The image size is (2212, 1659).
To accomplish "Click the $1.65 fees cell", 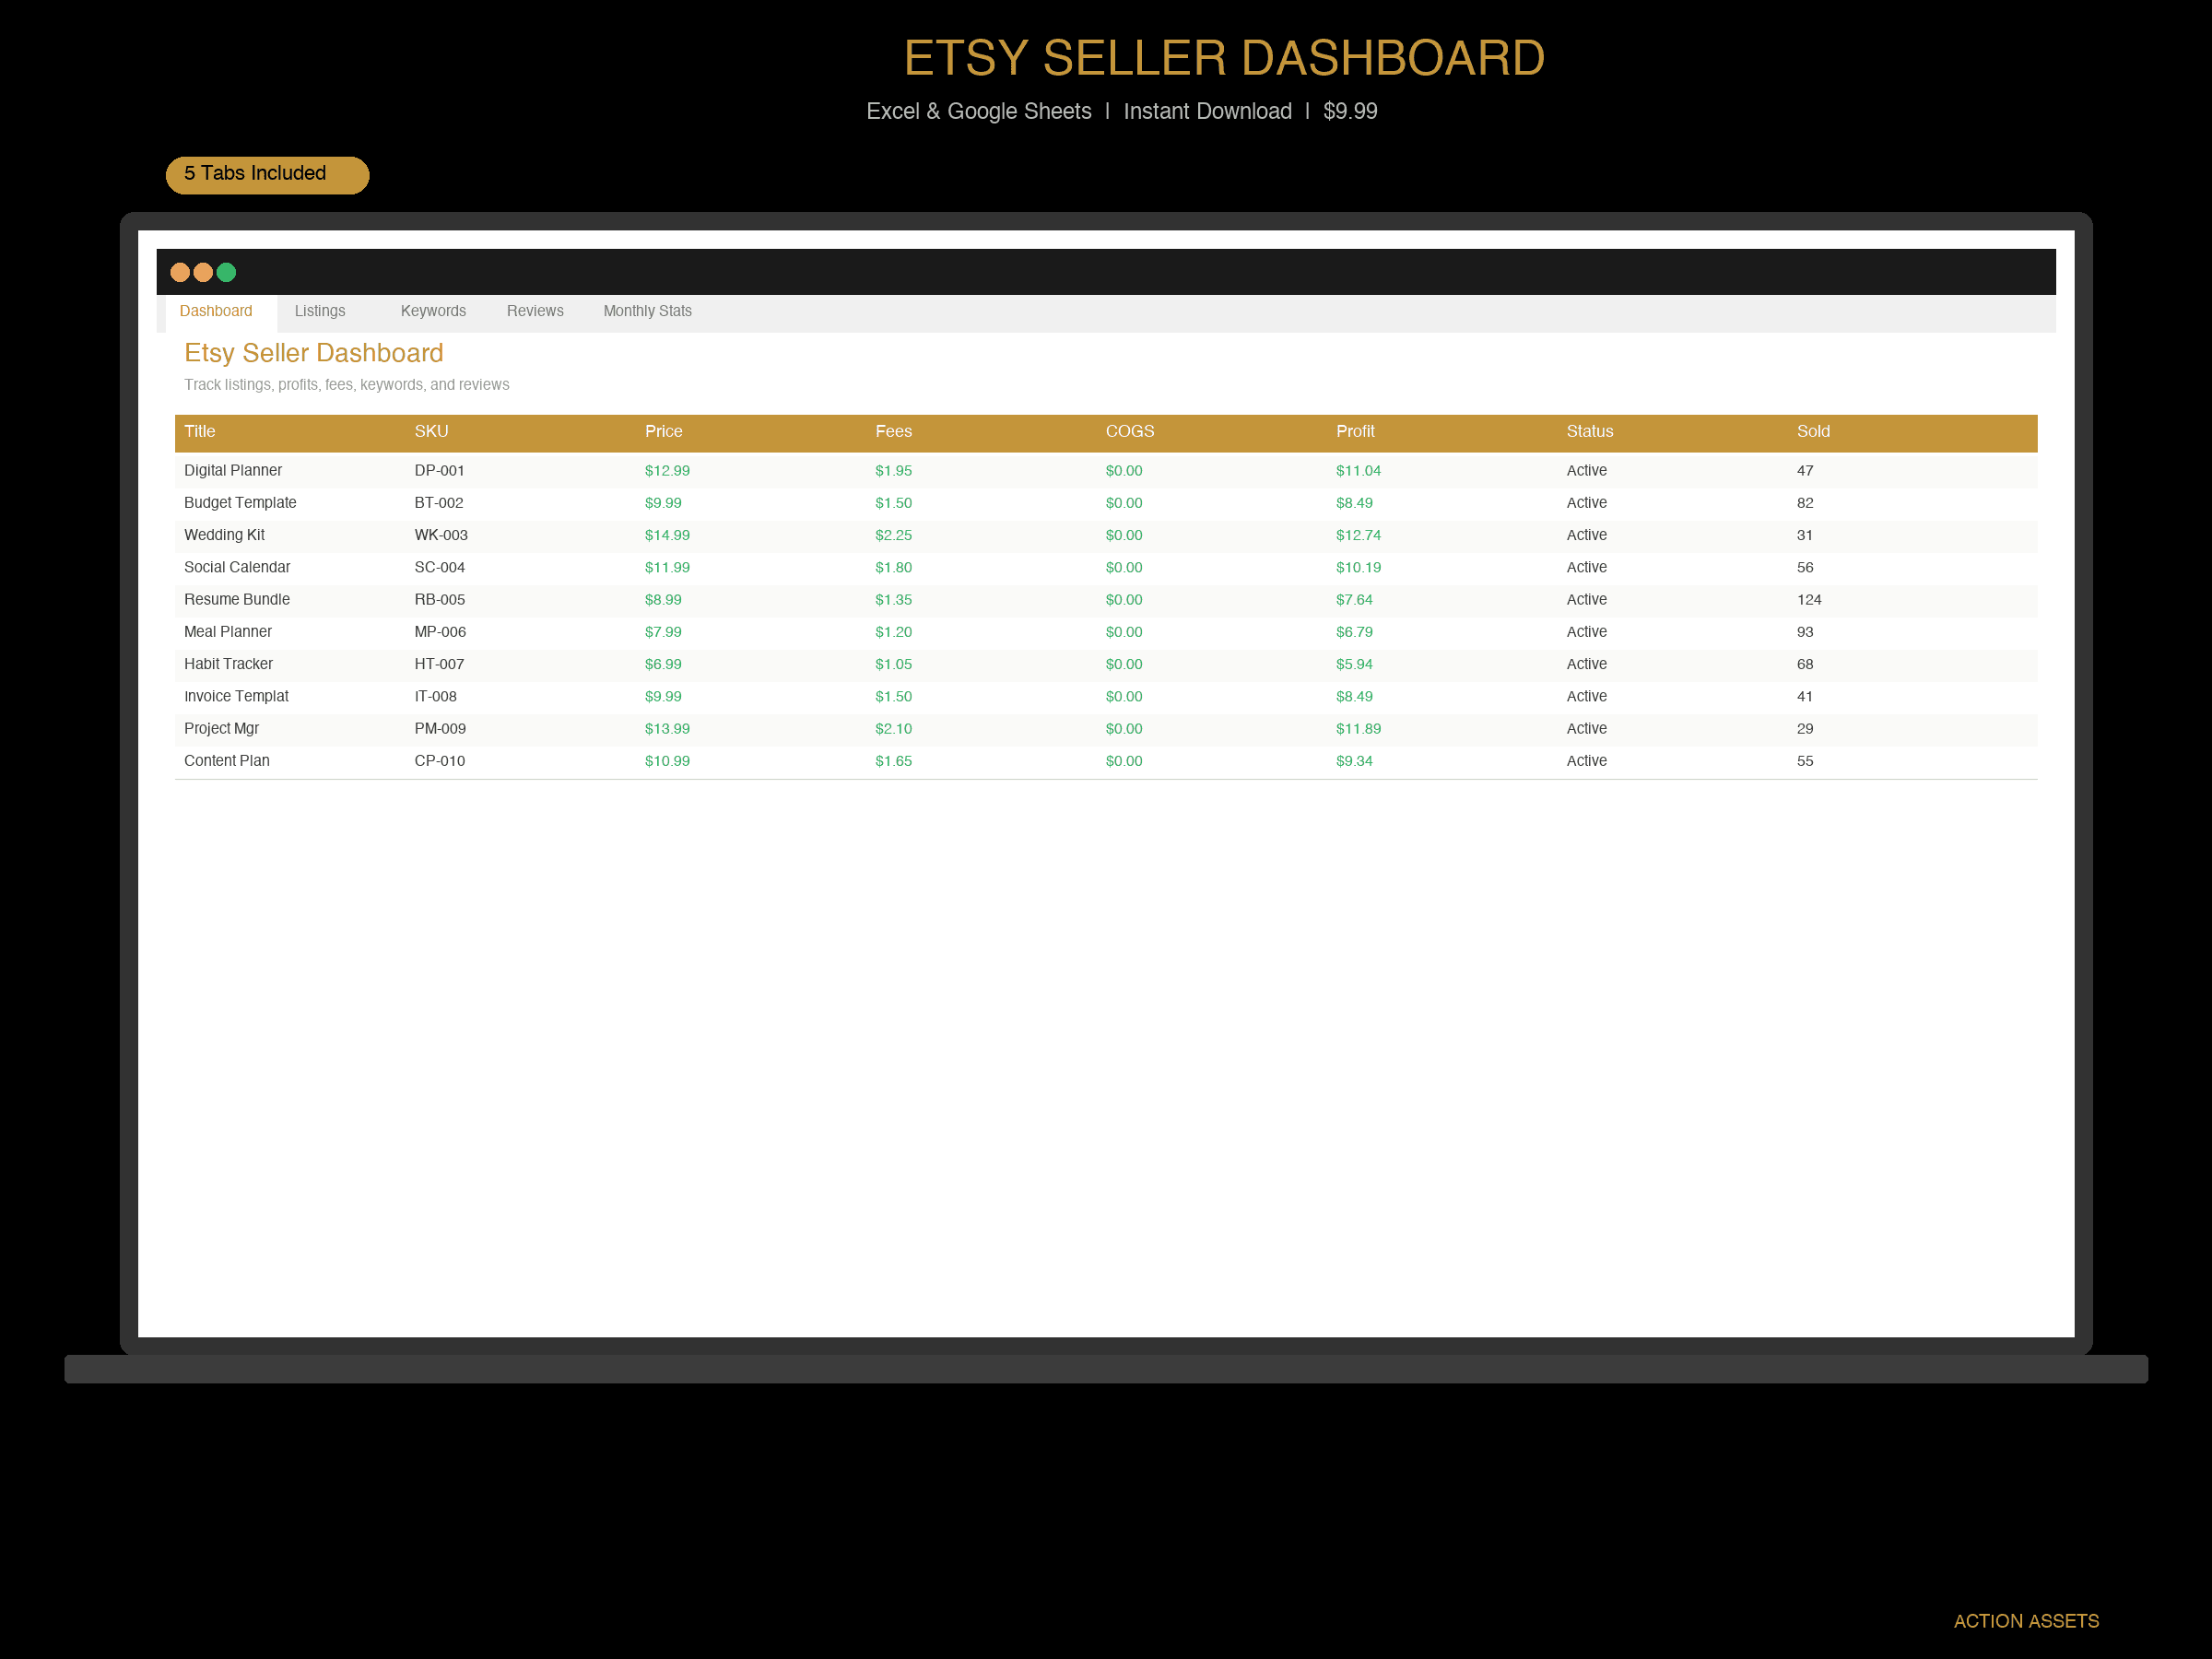I will tap(893, 760).
